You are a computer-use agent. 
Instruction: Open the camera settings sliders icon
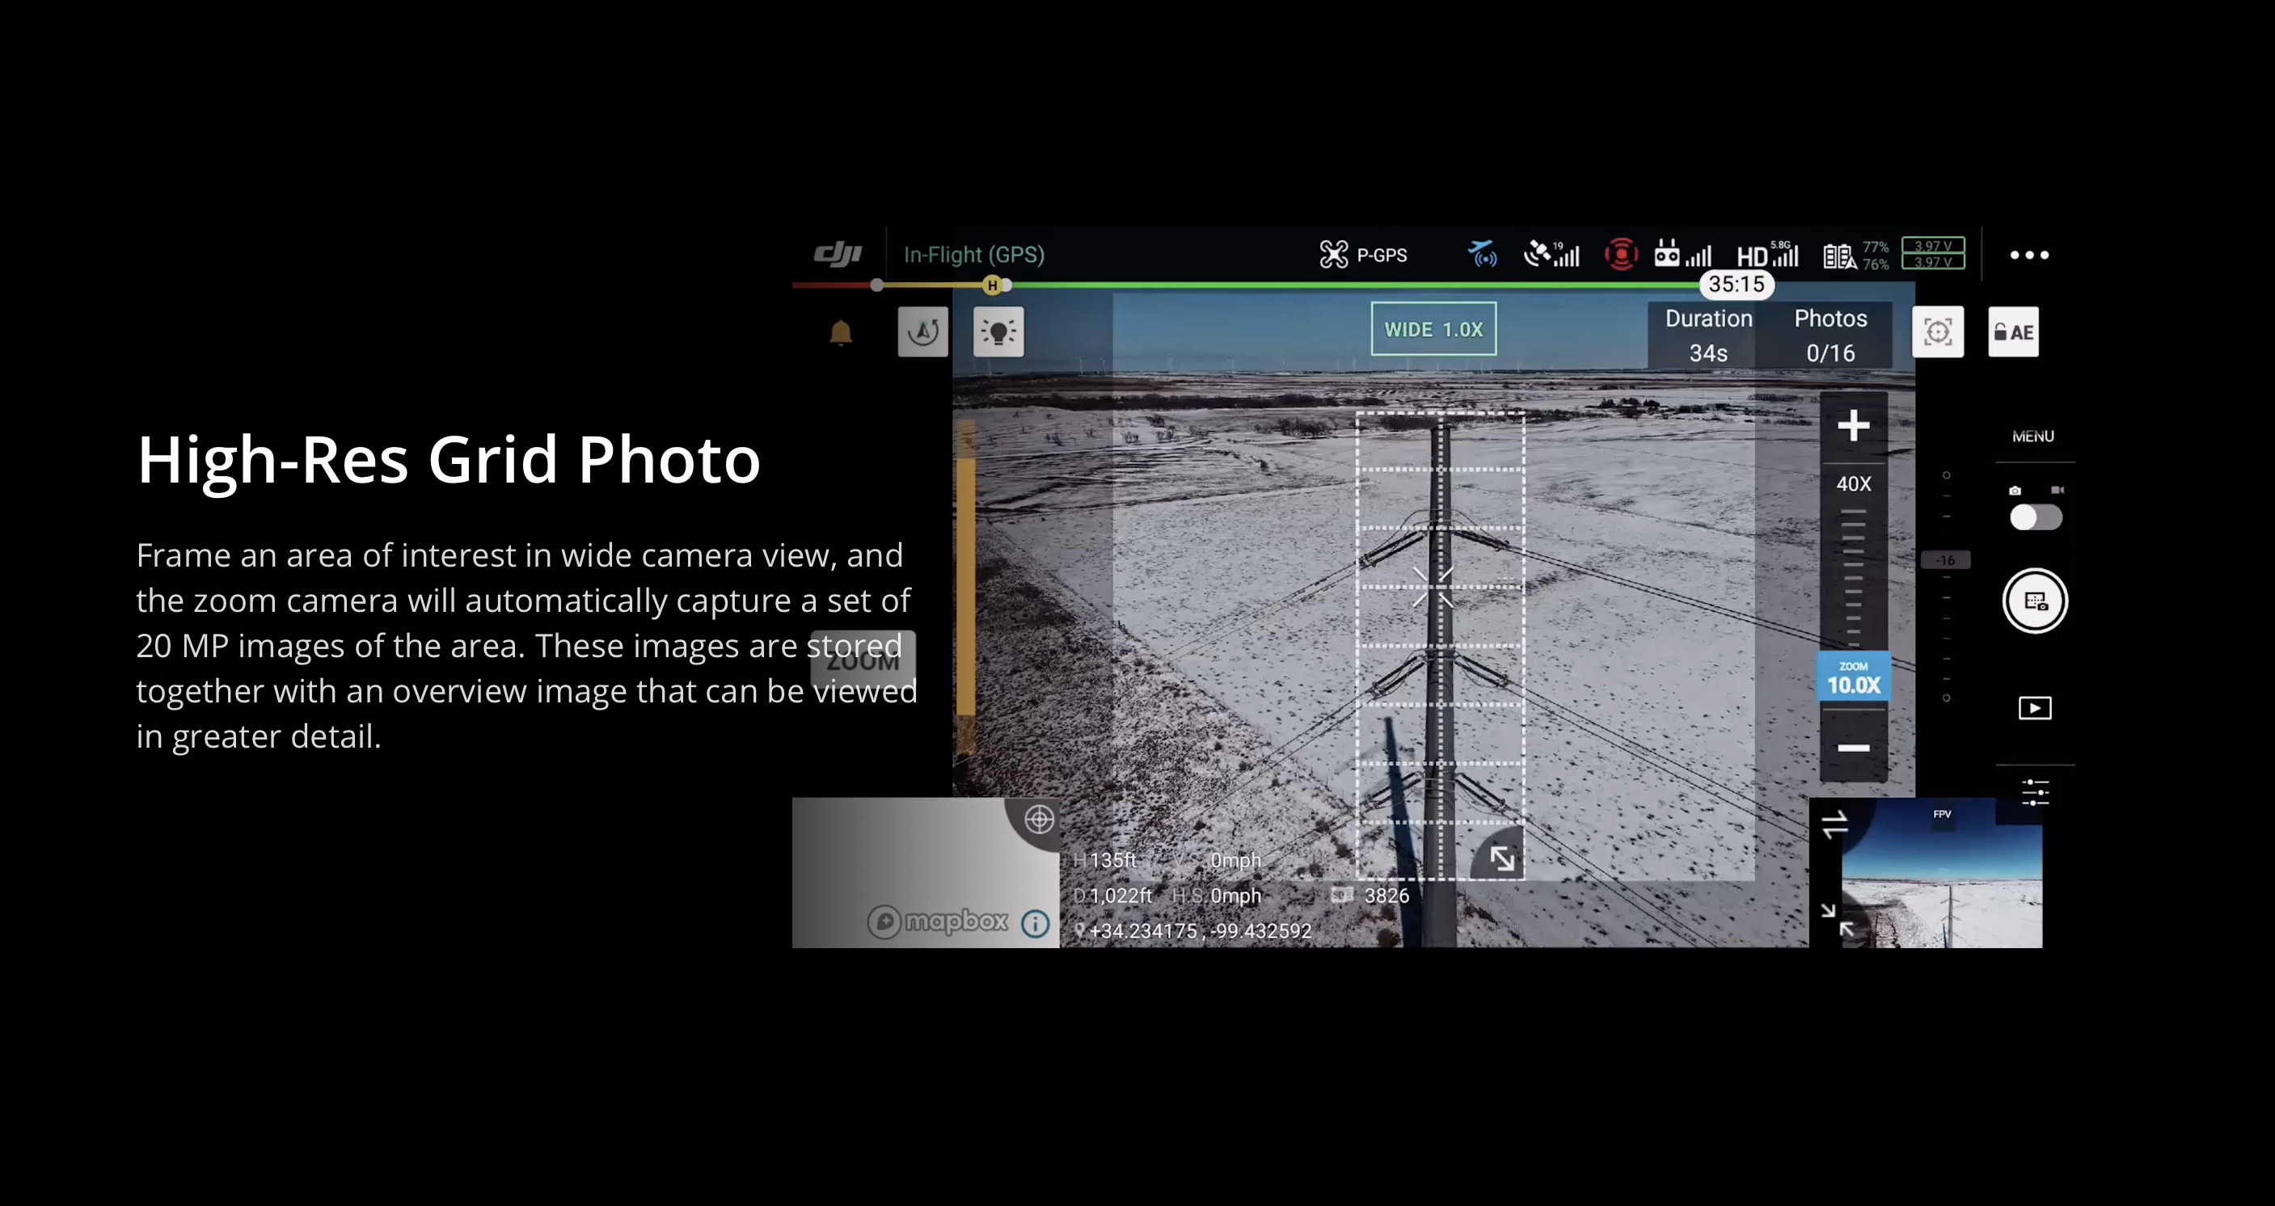coord(2035,792)
